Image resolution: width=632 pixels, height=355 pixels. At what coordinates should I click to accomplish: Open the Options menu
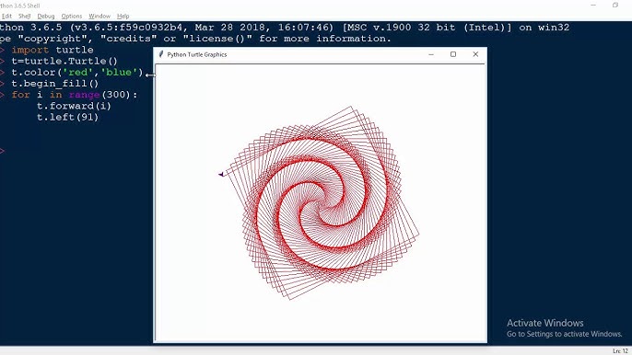(x=71, y=17)
